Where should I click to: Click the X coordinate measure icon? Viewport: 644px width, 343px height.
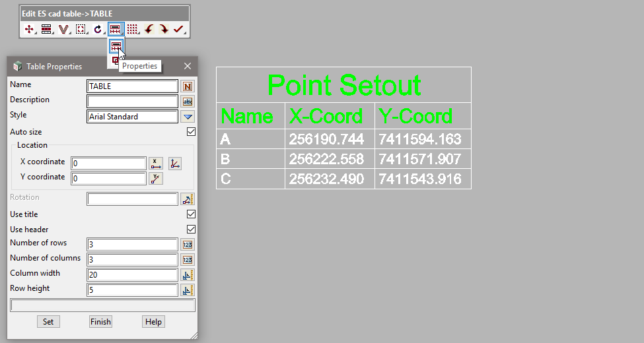pyautogui.click(x=155, y=164)
